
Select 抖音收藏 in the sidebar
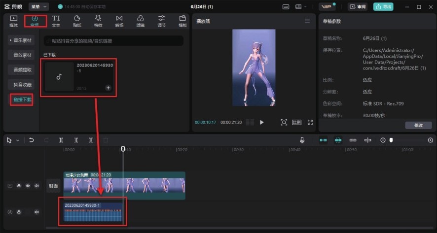[x=22, y=85]
